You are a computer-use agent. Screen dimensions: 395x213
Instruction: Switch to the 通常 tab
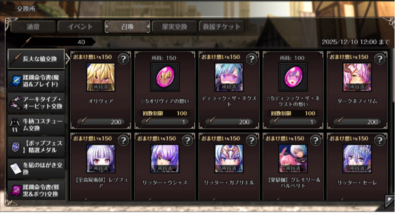(33, 27)
